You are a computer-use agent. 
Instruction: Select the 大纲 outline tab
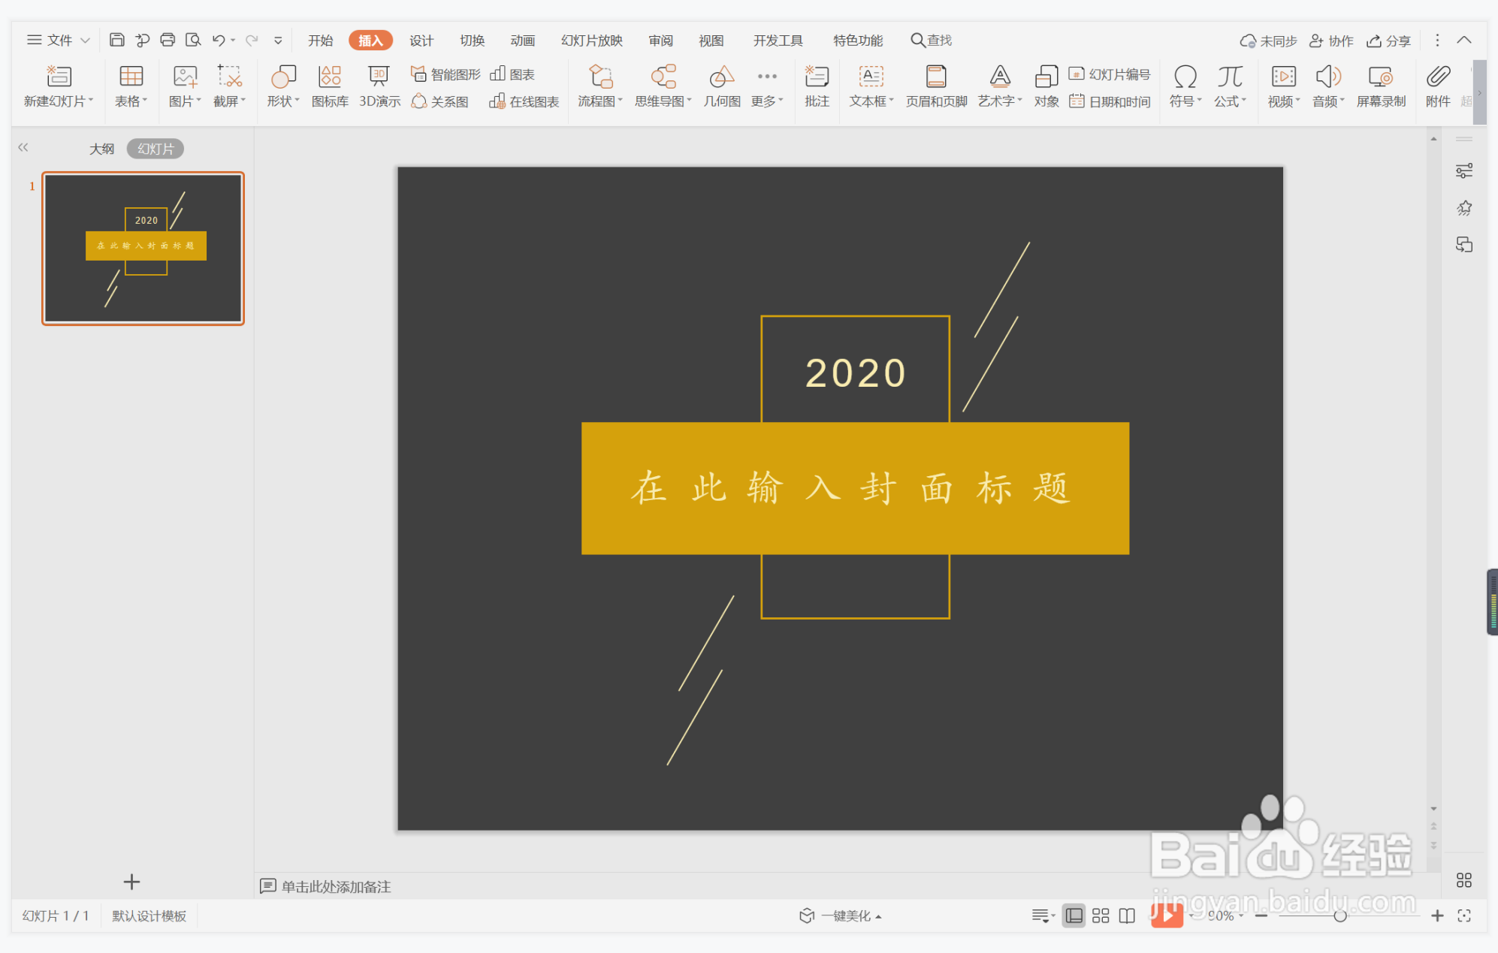click(x=101, y=149)
